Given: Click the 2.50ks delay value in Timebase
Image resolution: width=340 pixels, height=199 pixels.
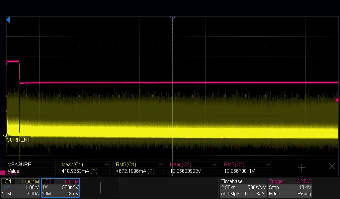Looking at the screenshot, I should 228,187.
